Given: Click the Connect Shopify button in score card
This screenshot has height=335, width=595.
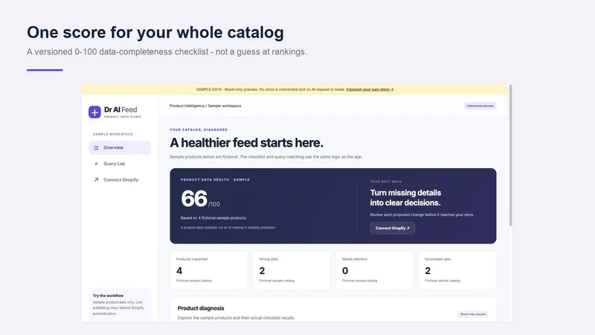Looking at the screenshot, I should [393, 229].
